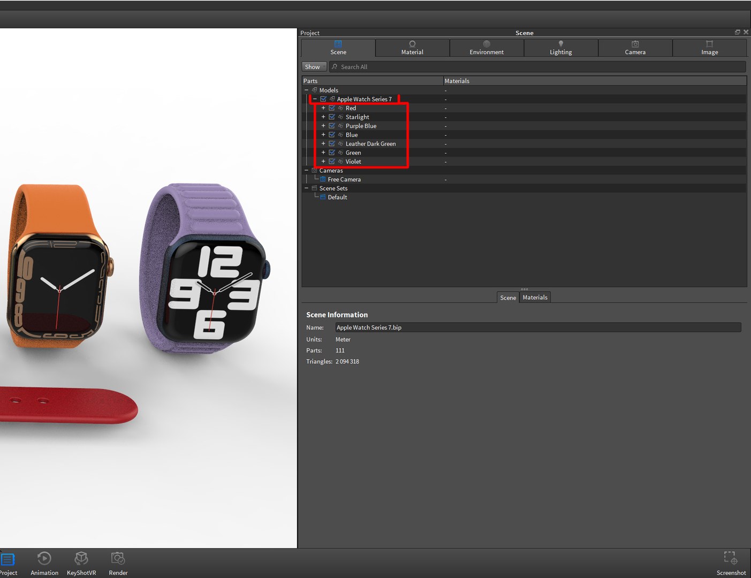This screenshot has width=751, height=578.
Task: Click the Parts column header
Action: click(373, 81)
